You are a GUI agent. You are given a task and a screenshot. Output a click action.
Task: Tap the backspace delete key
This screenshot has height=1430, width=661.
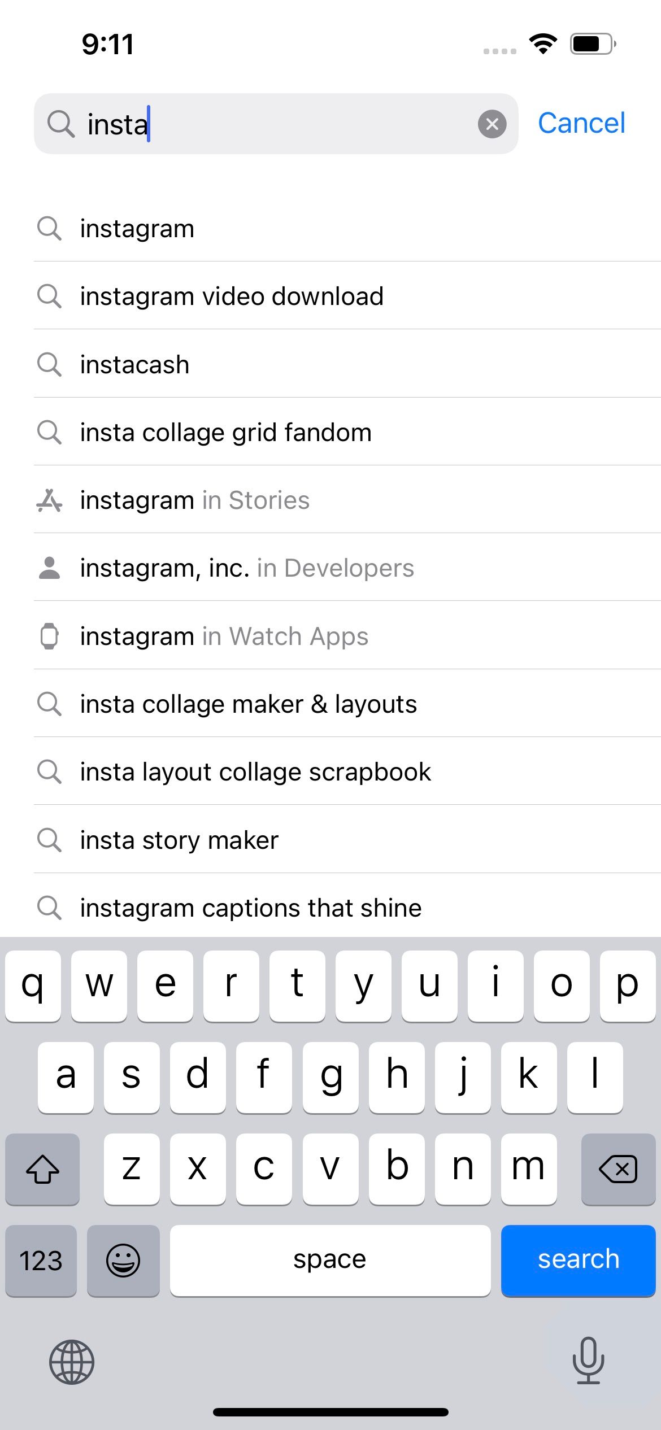[x=618, y=1169]
